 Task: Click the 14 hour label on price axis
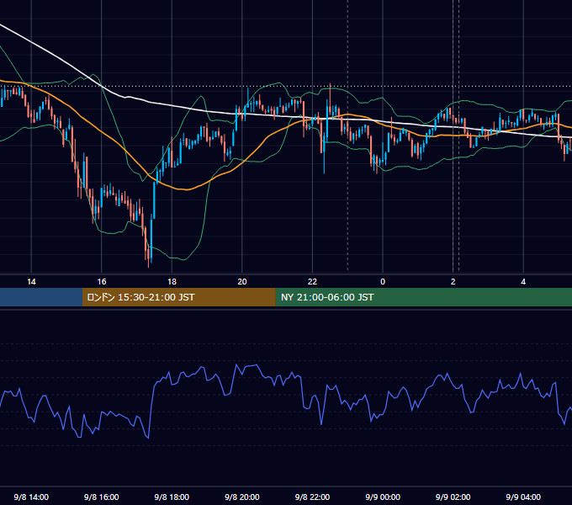coord(31,282)
